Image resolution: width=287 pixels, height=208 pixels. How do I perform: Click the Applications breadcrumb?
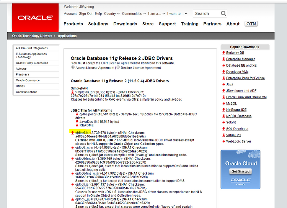tap(67, 36)
